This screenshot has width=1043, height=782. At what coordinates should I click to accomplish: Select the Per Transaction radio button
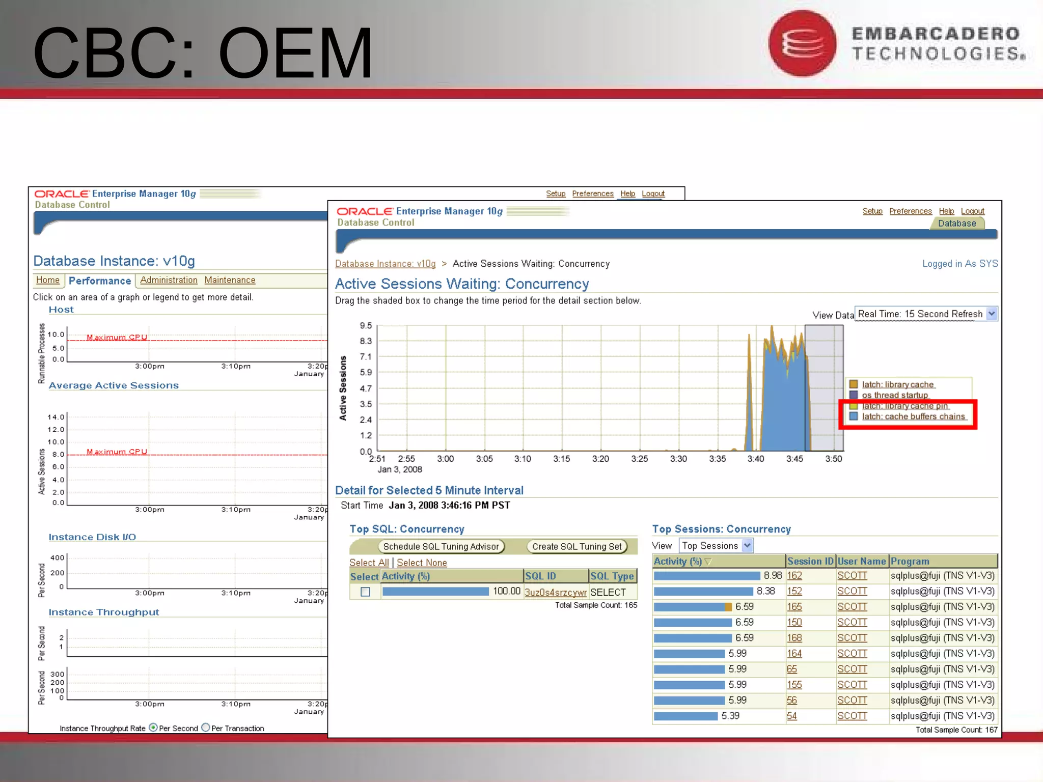point(206,728)
